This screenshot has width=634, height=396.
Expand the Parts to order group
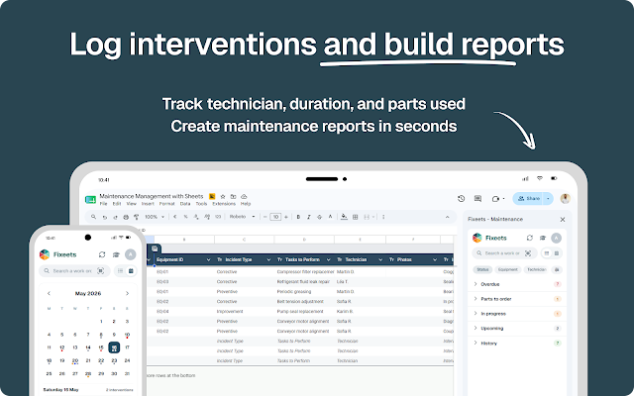click(x=517, y=299)
